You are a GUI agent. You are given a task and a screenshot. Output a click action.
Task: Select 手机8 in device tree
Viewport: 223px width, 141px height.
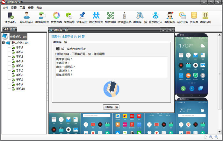coord(19,75)
